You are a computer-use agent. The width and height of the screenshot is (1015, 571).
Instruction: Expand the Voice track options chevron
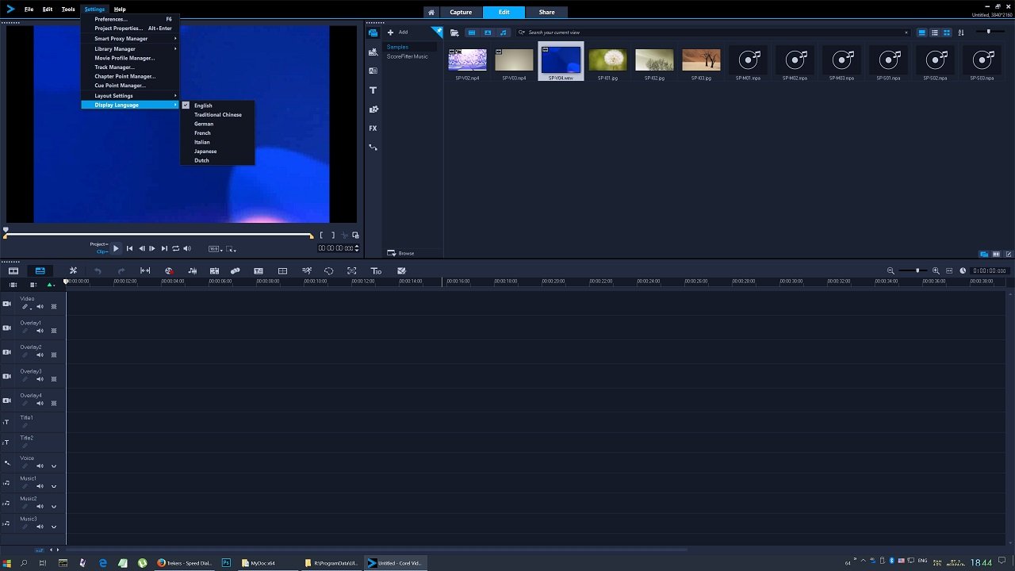54,466
